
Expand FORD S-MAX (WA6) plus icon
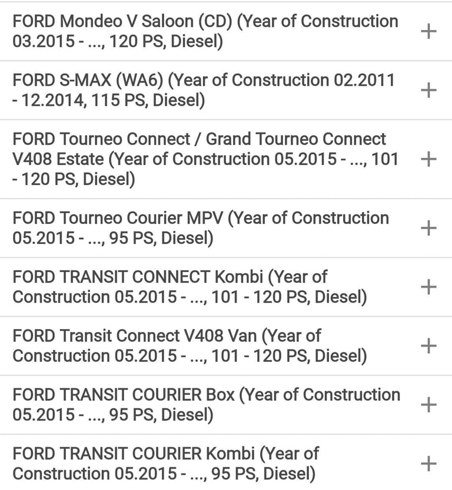click(428, 90)
